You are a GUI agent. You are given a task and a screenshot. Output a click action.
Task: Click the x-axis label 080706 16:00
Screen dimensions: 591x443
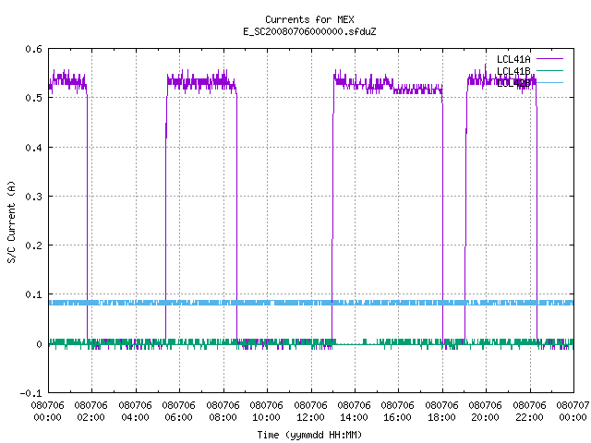[x=397, y=412]
